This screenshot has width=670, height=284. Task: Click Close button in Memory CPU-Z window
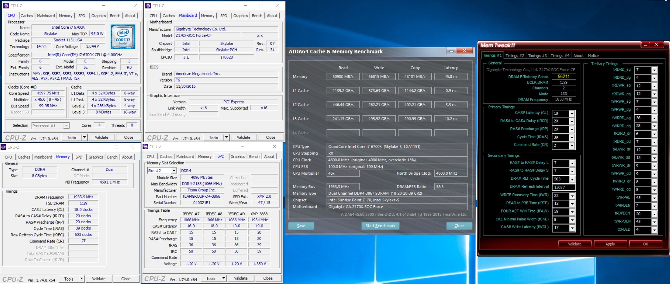[x=126, y=279]
